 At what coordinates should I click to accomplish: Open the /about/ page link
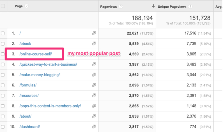coord(26,116)
